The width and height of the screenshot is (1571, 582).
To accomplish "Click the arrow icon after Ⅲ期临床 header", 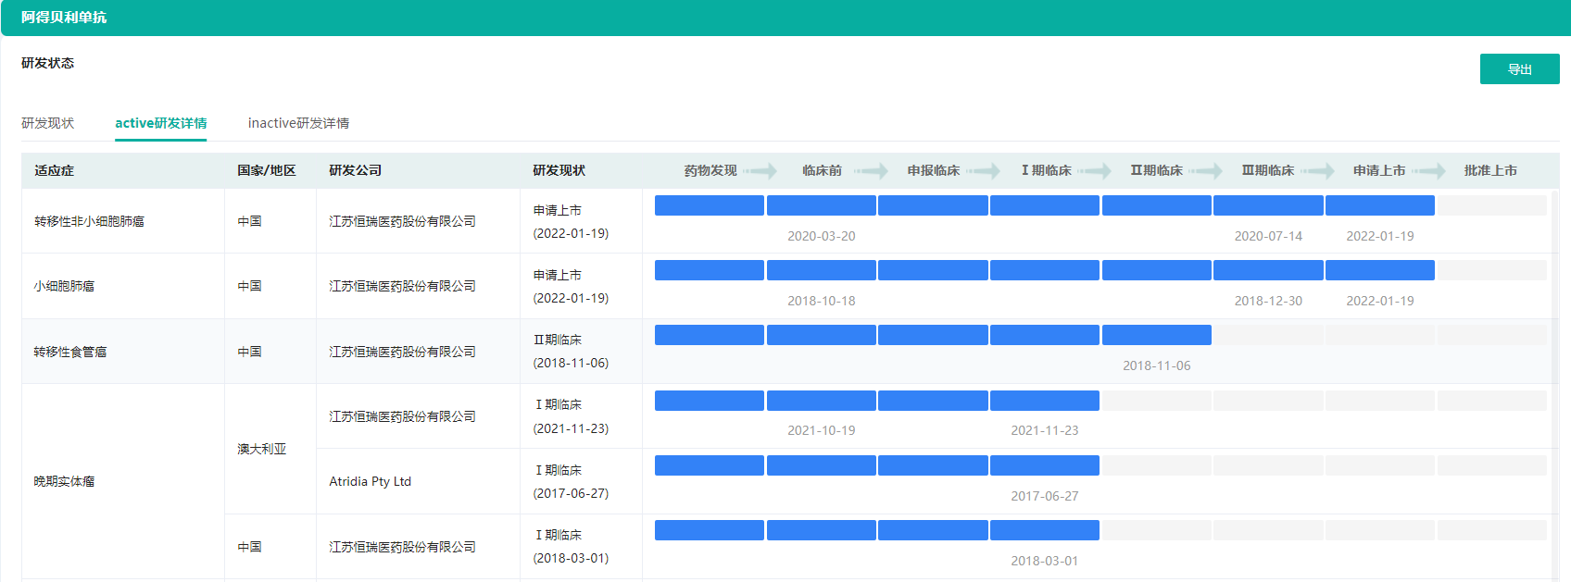I will [1317, 171].
